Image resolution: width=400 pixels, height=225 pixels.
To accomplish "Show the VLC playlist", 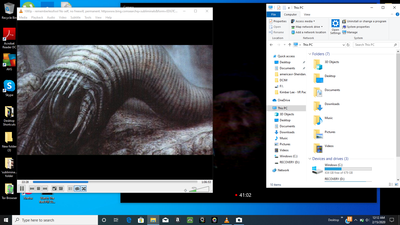I will tap(70, 188).
